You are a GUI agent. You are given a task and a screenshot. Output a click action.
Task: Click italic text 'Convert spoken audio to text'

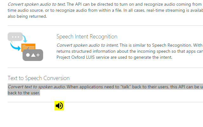36,4
